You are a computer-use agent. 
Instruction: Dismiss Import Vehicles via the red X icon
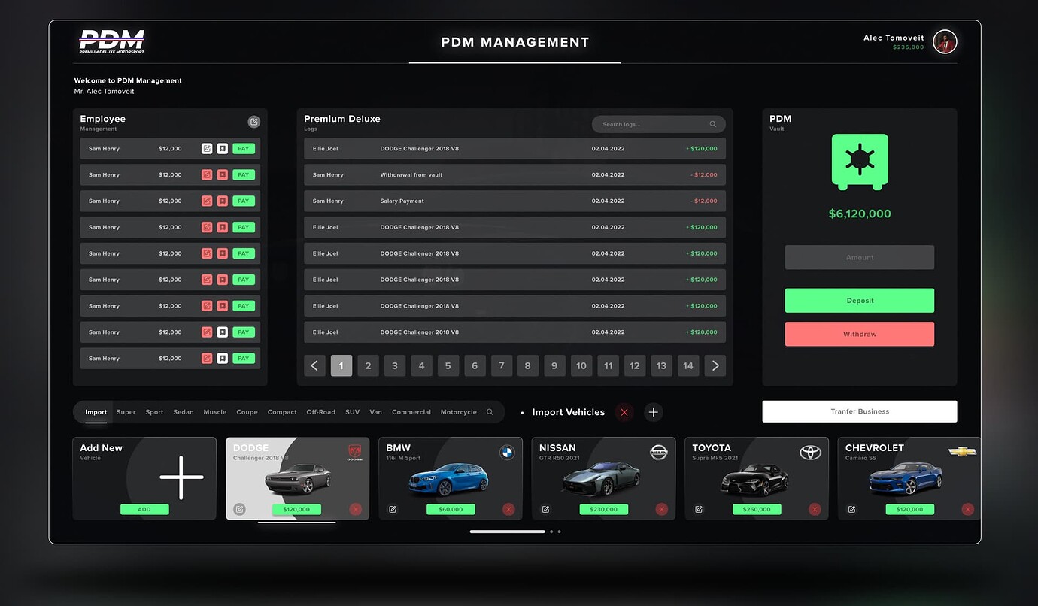pos(624,412)
